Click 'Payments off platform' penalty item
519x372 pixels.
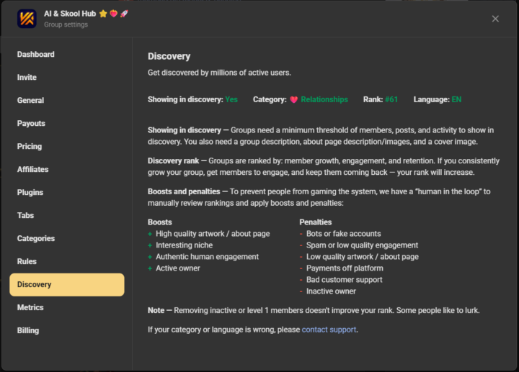point(345,268)
